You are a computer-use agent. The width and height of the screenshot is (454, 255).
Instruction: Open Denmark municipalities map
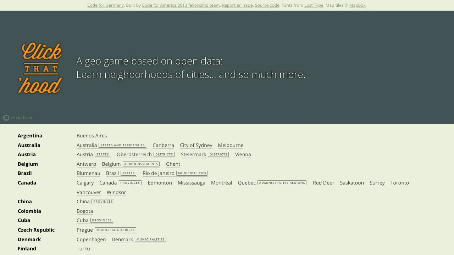click(x=139, y=239)
